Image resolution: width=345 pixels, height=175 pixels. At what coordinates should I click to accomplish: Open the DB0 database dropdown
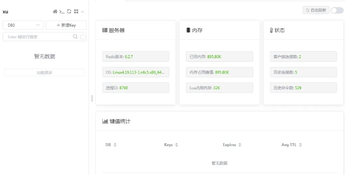coord(23,25)
